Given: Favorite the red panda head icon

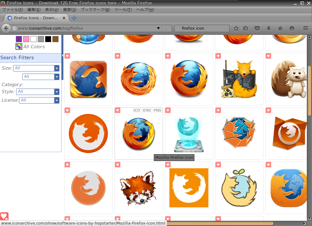Looking at the screenshot, I should pyautogui.click(x=118, y=165).
